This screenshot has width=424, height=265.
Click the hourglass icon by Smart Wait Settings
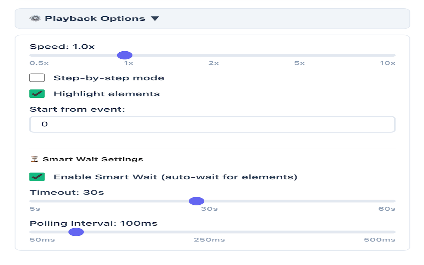coord(34,159)
